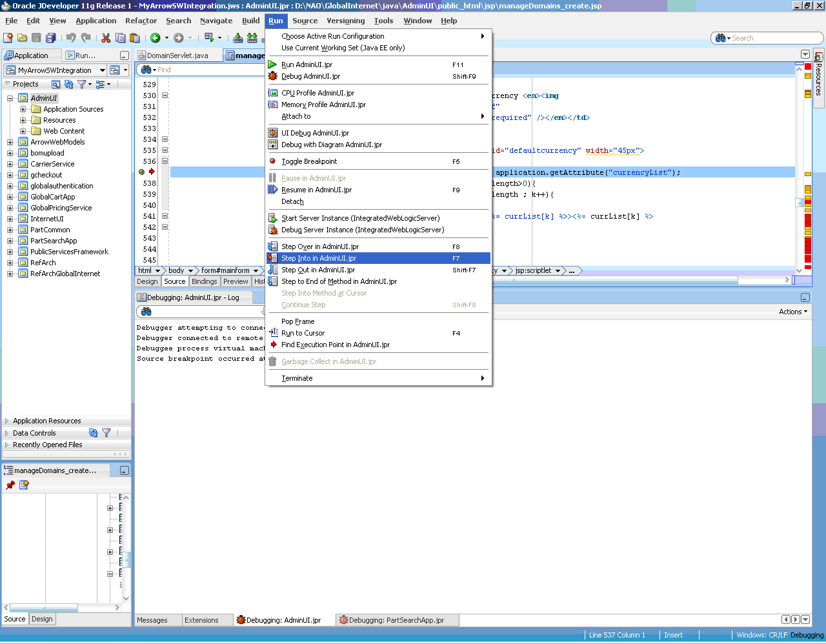826x644 pixels.
Task: Choose Toggle Breakpoint in the Run menu
Action: point(309,161)
